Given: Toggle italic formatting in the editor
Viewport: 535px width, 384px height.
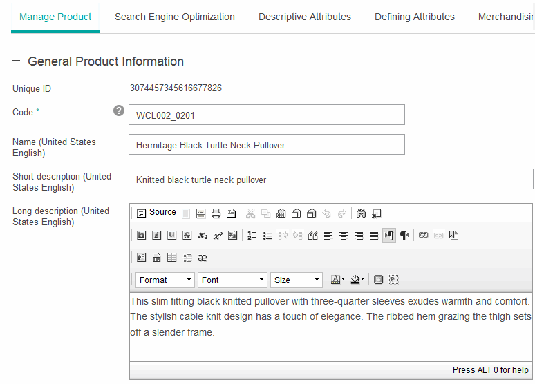Looking at the screenshot, I should tap(157, 236).
